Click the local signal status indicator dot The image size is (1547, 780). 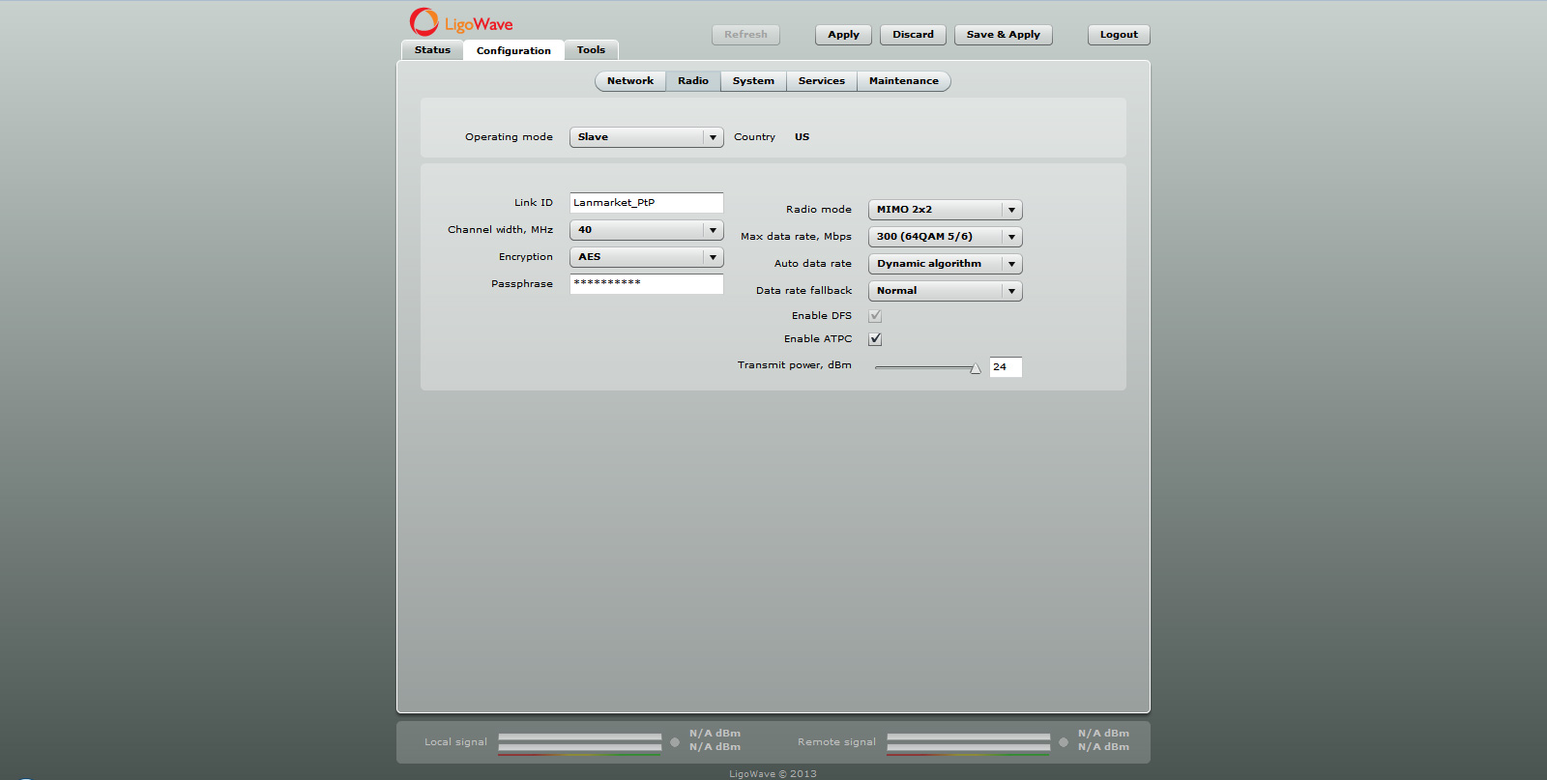675,742
